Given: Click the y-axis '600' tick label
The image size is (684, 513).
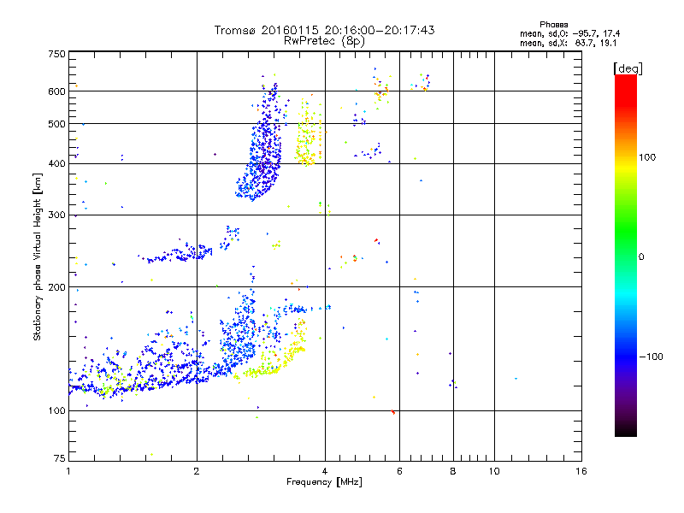Looking at the screenshot, I should pos(56,91).
